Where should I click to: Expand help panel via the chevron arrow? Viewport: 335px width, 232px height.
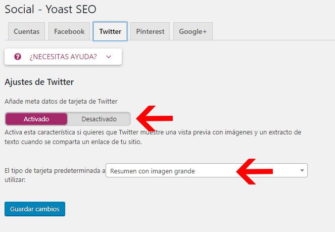(109, 57)
